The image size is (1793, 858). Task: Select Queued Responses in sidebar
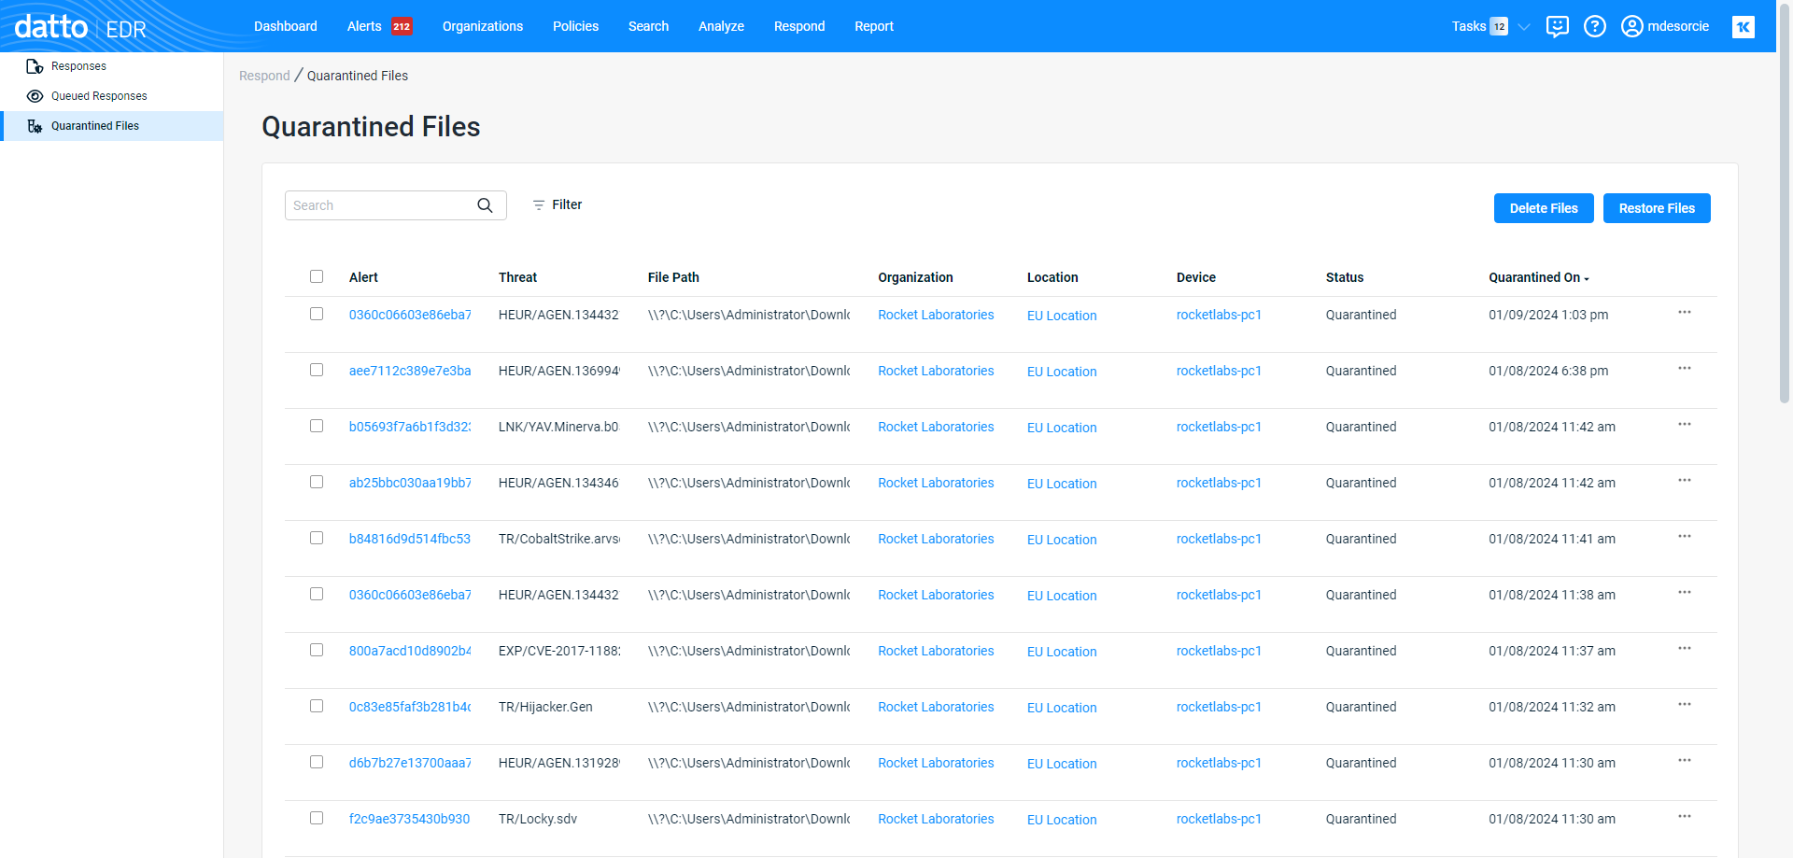pos(99,96)
